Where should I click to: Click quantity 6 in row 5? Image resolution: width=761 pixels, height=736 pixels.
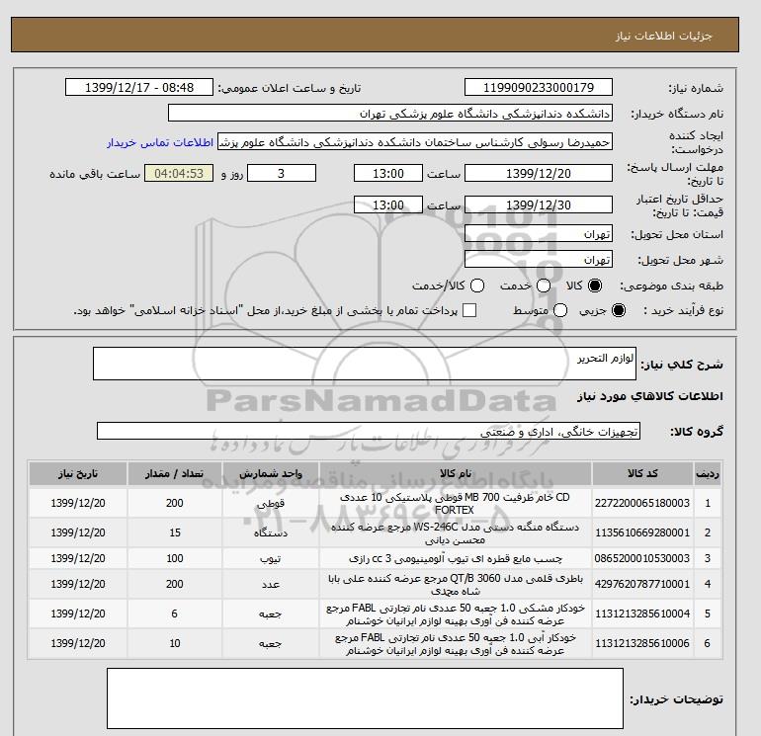(x=175, y=613)
